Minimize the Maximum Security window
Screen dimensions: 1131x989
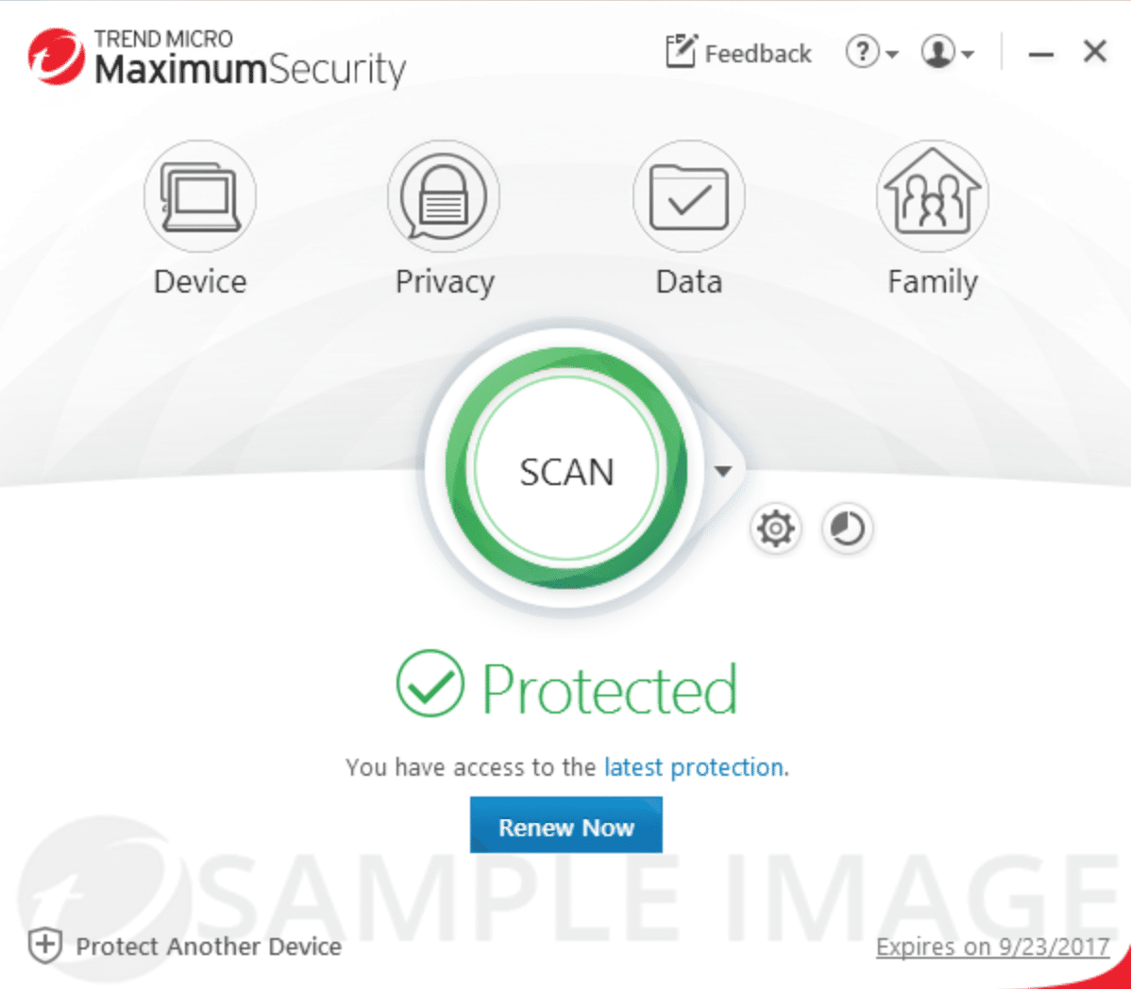pyautogui.click(x=1040, y=54)
